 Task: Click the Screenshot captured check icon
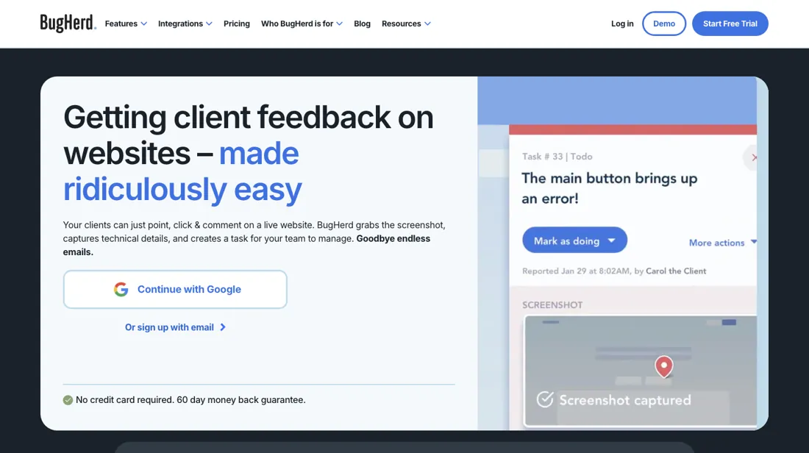545,399
